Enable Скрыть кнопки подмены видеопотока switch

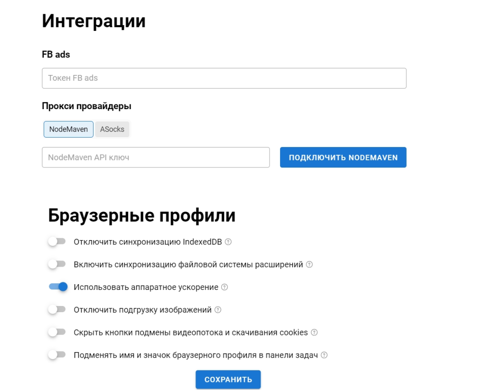pyautogui.click(x=57, y=332)
